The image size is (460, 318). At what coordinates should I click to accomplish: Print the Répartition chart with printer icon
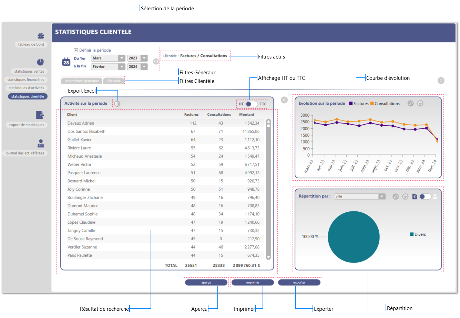[x=406, y=197]
